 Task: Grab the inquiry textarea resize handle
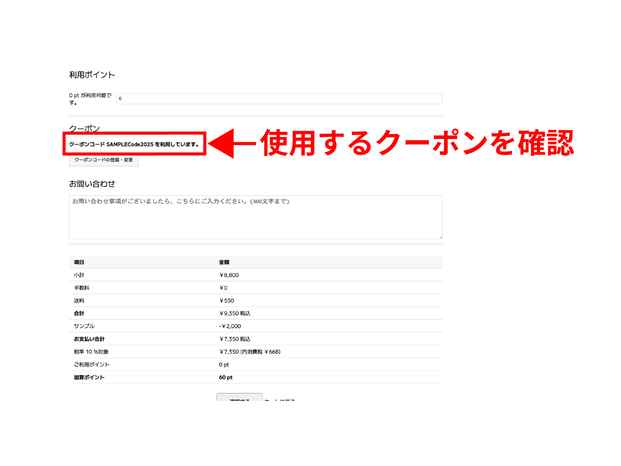pos(441,237)
